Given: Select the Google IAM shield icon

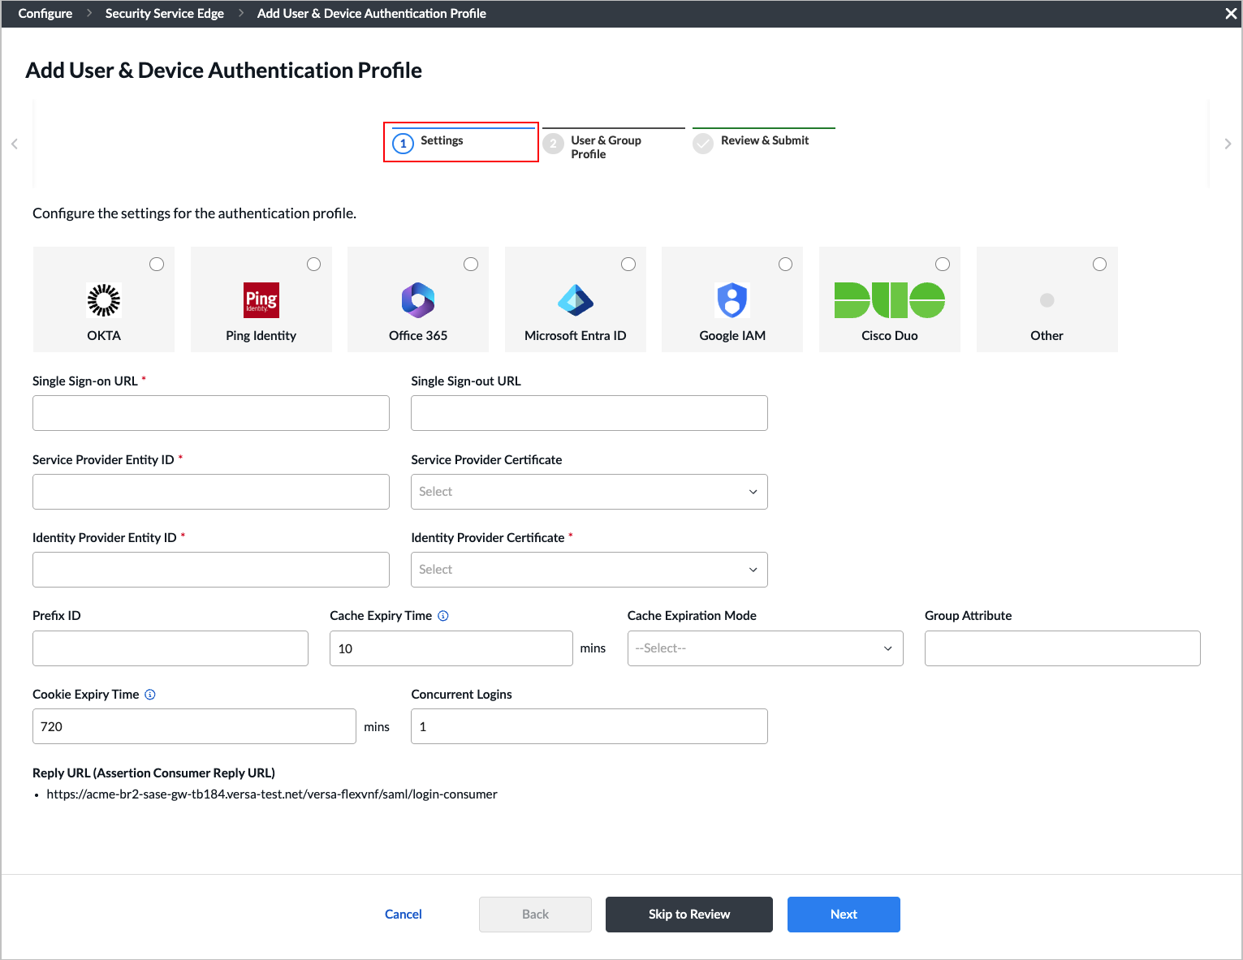Looking at the screenshot, I should (x=732, y=299).
